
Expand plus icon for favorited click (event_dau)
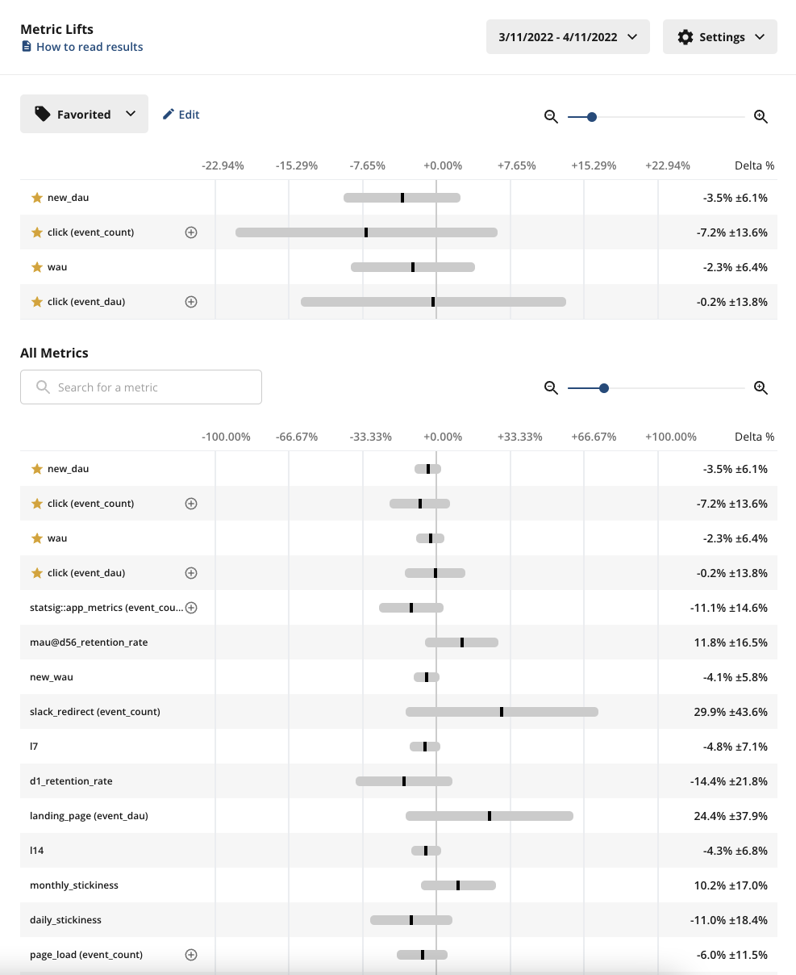pyautogui.click(x=191, y=302)
